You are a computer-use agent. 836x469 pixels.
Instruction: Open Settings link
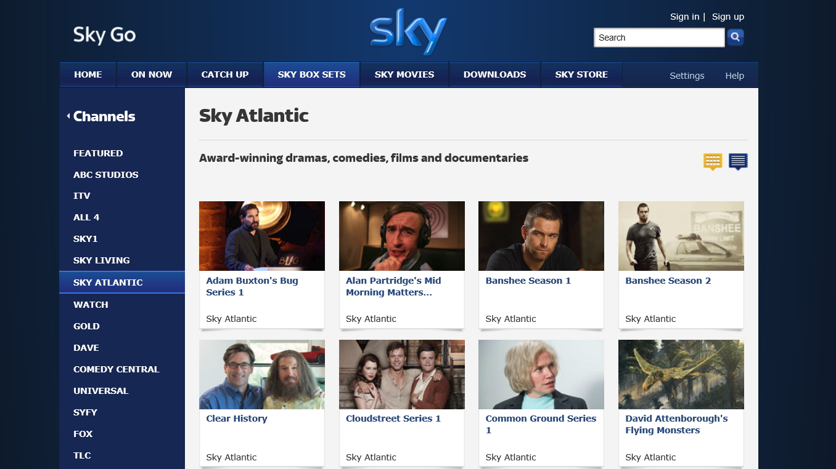[x=687, y=76]
